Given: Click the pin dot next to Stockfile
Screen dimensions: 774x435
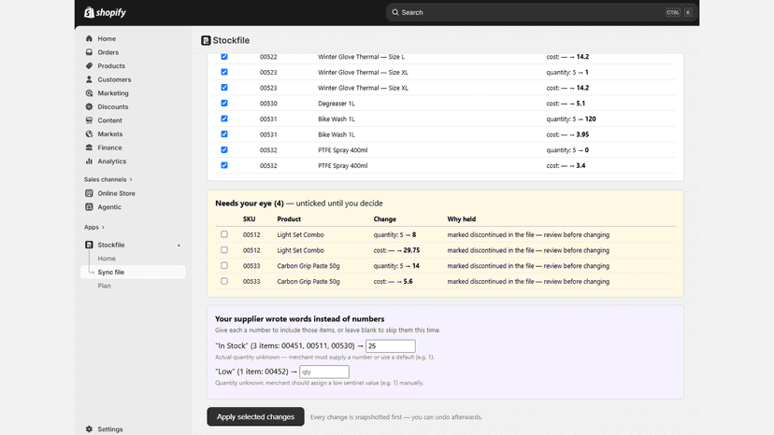Looking at the screenshot, I should click(x=179, y=246).
